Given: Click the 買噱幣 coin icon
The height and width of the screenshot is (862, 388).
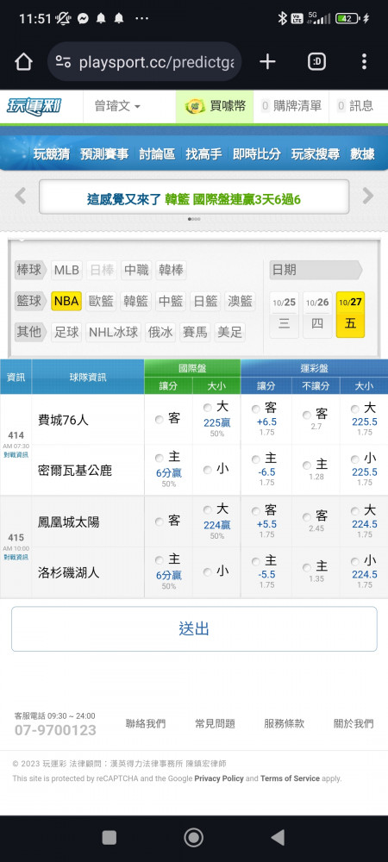Looking at the screenshot, I should click(x=195, y=106).
